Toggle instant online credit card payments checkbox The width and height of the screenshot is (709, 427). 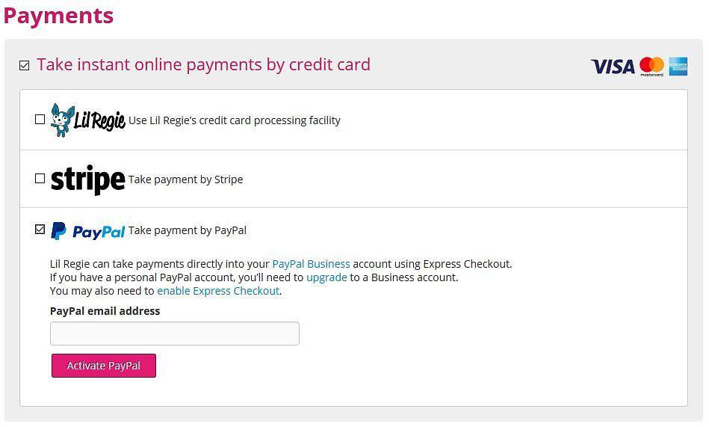tap(25, 66)
